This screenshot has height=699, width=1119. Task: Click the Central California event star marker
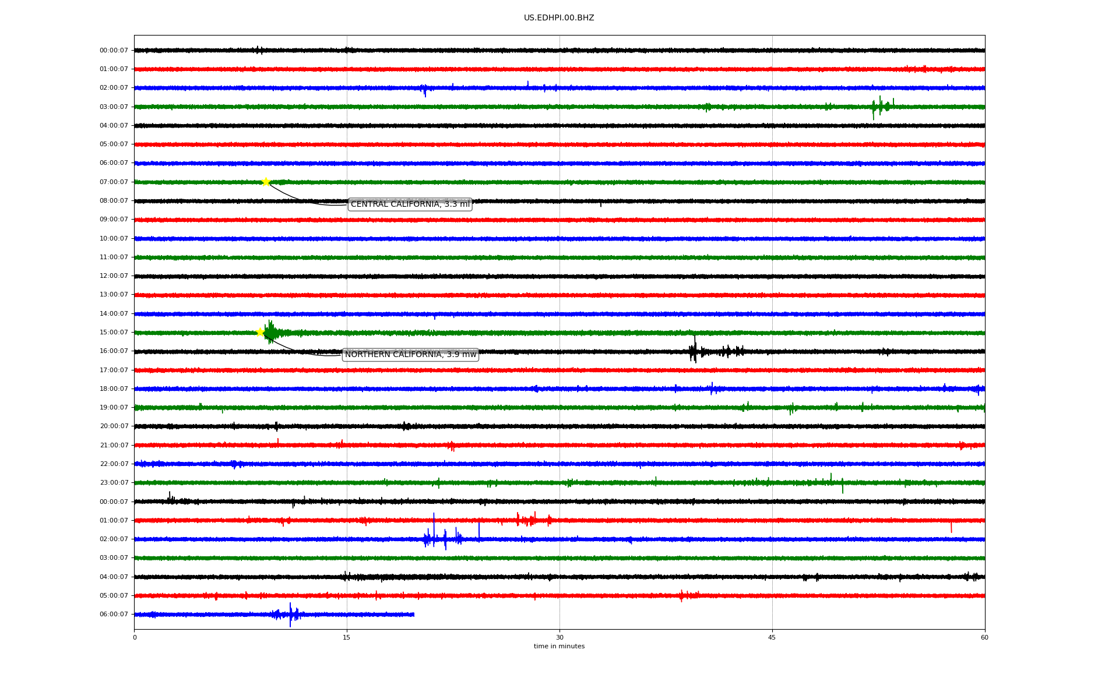(x=266, y=182)
